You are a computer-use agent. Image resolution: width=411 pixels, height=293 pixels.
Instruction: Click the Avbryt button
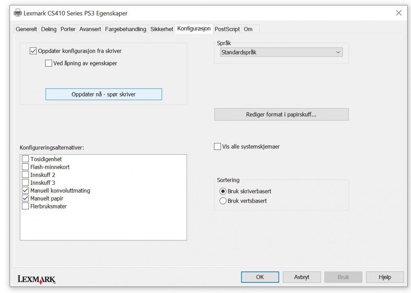point(302,277)
